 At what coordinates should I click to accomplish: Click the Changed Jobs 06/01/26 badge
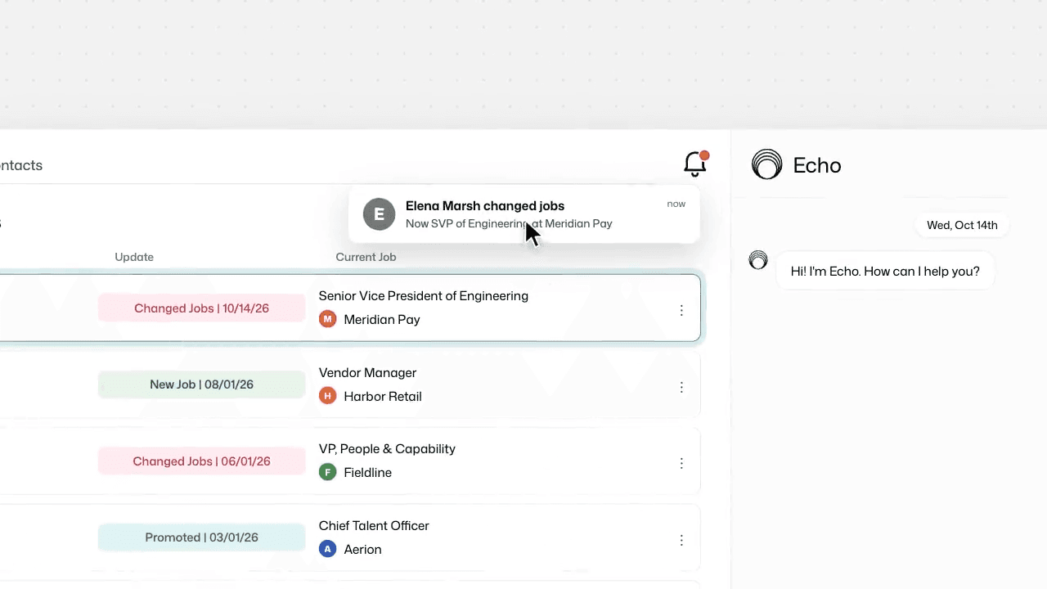(x=201, y=461)
